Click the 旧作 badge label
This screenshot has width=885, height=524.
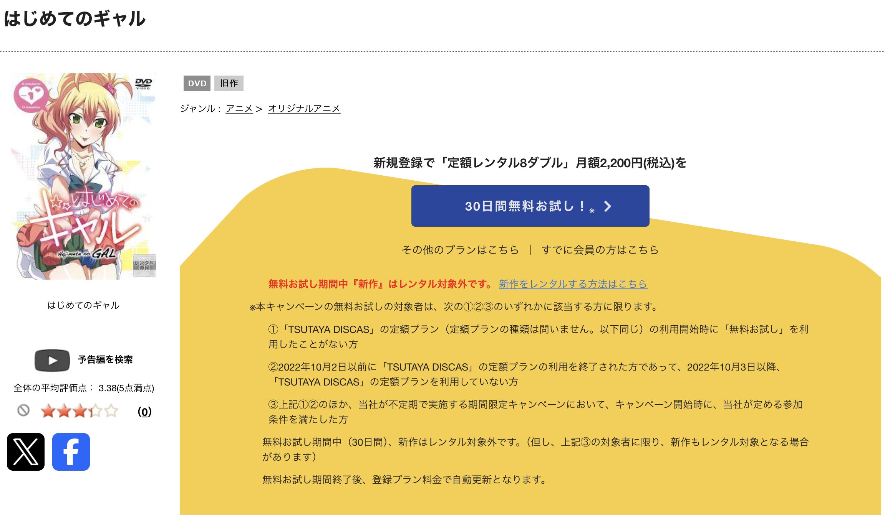pos(229,83)
